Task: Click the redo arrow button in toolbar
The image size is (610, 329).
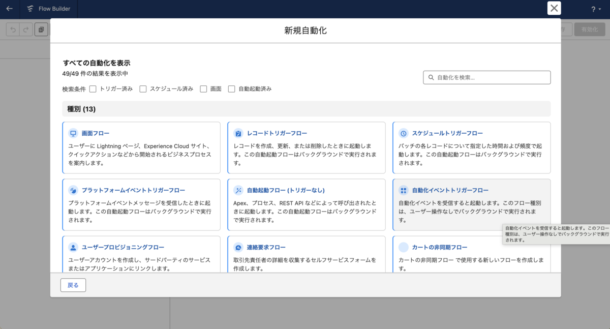Action: click(x=25, y=29)
